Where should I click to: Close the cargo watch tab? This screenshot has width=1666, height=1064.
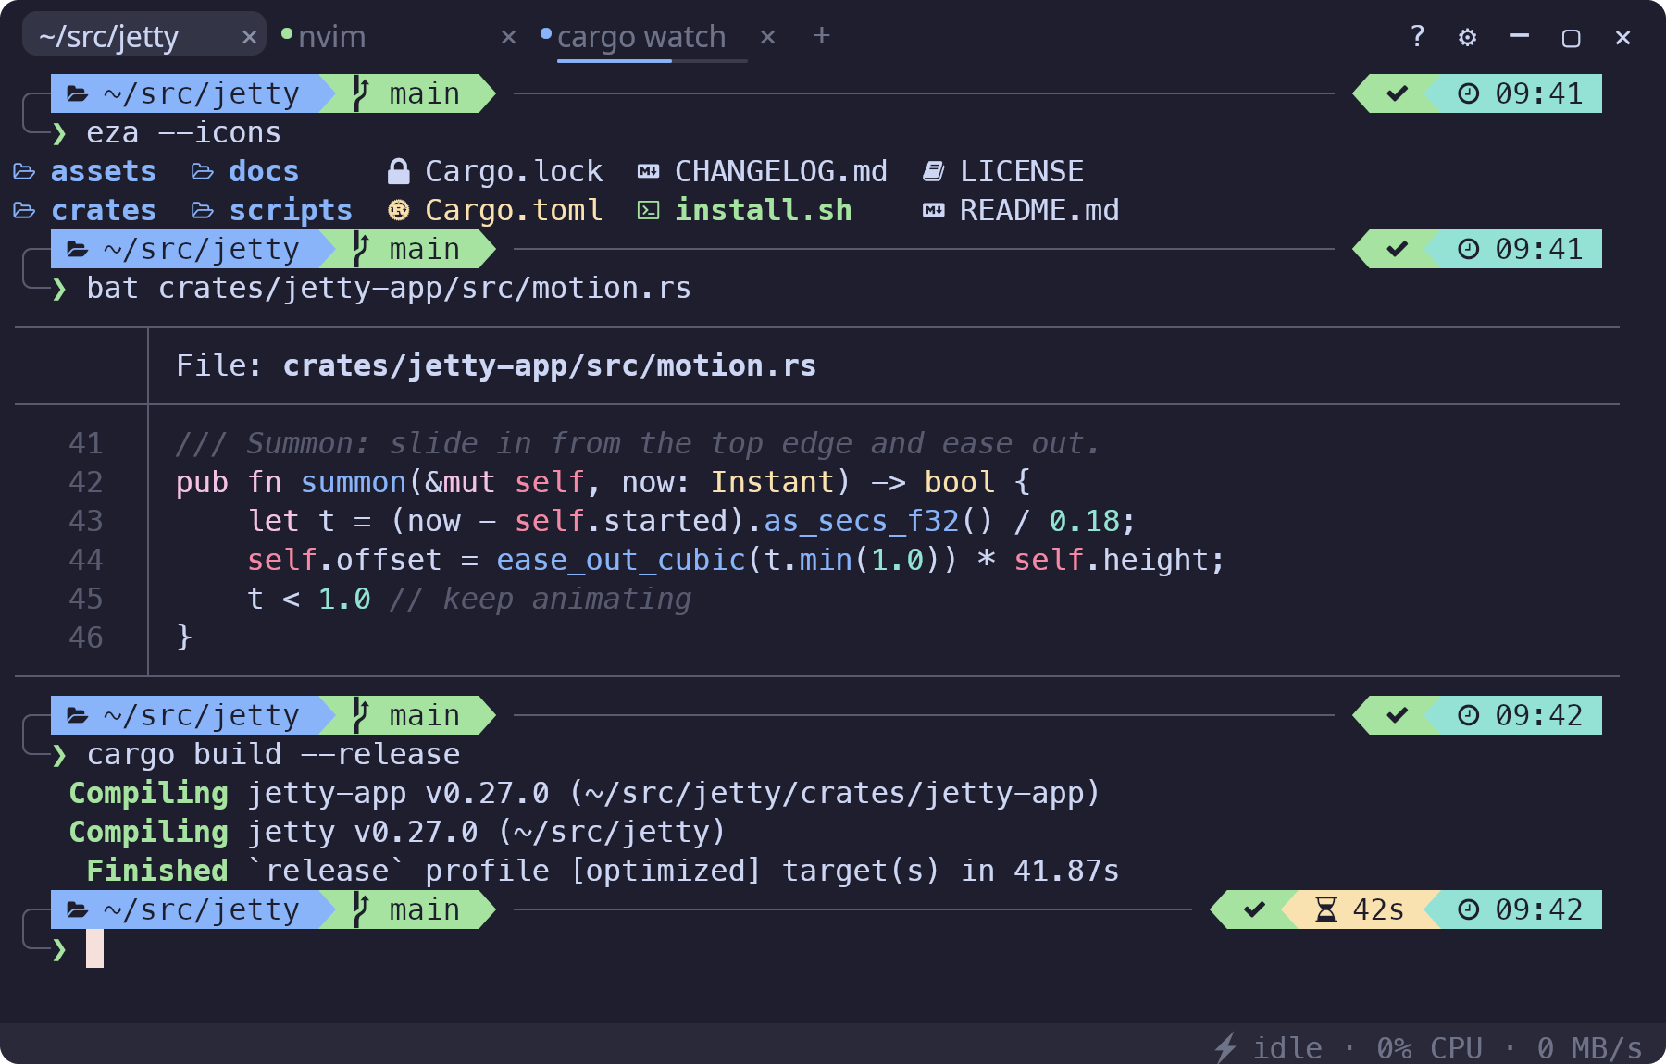[767, 37]
